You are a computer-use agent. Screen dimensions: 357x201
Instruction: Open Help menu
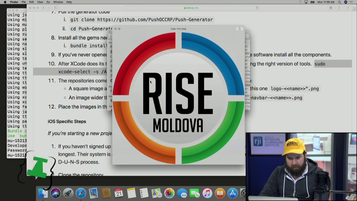tap(69, 2)
